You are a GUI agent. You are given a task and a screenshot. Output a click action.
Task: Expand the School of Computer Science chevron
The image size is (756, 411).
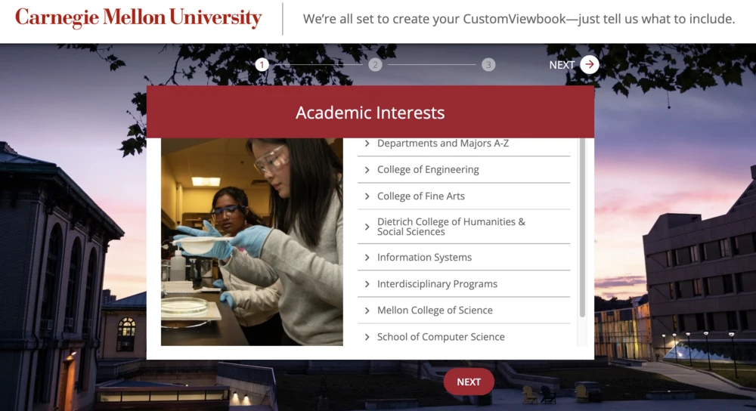[x=367, y=337]
